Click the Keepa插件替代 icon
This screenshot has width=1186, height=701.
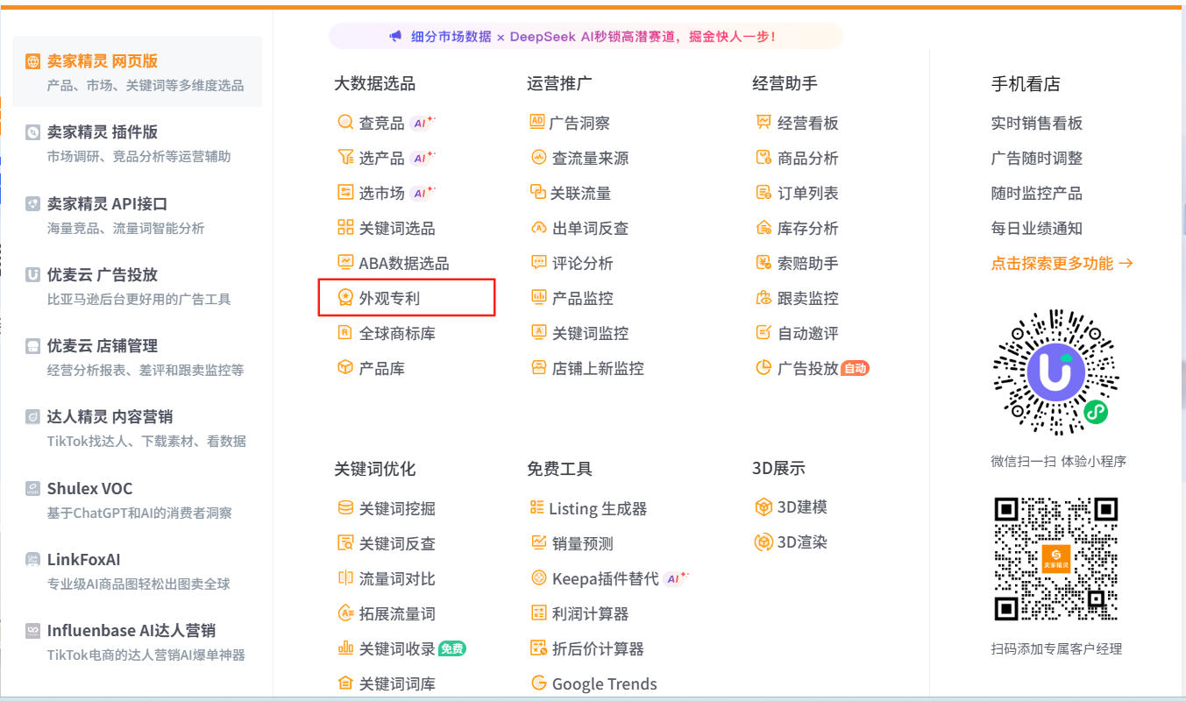click(x=538, y=578)
